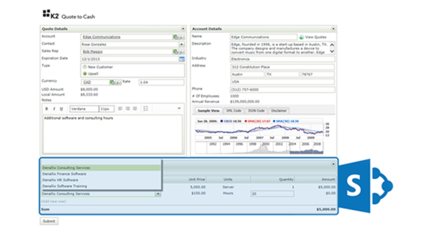
Task: Click the CAD currency link
Action: click(x=87, y=82)
